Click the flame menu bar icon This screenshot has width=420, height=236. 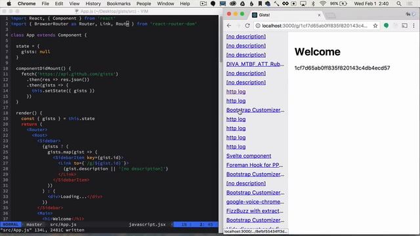251,3
